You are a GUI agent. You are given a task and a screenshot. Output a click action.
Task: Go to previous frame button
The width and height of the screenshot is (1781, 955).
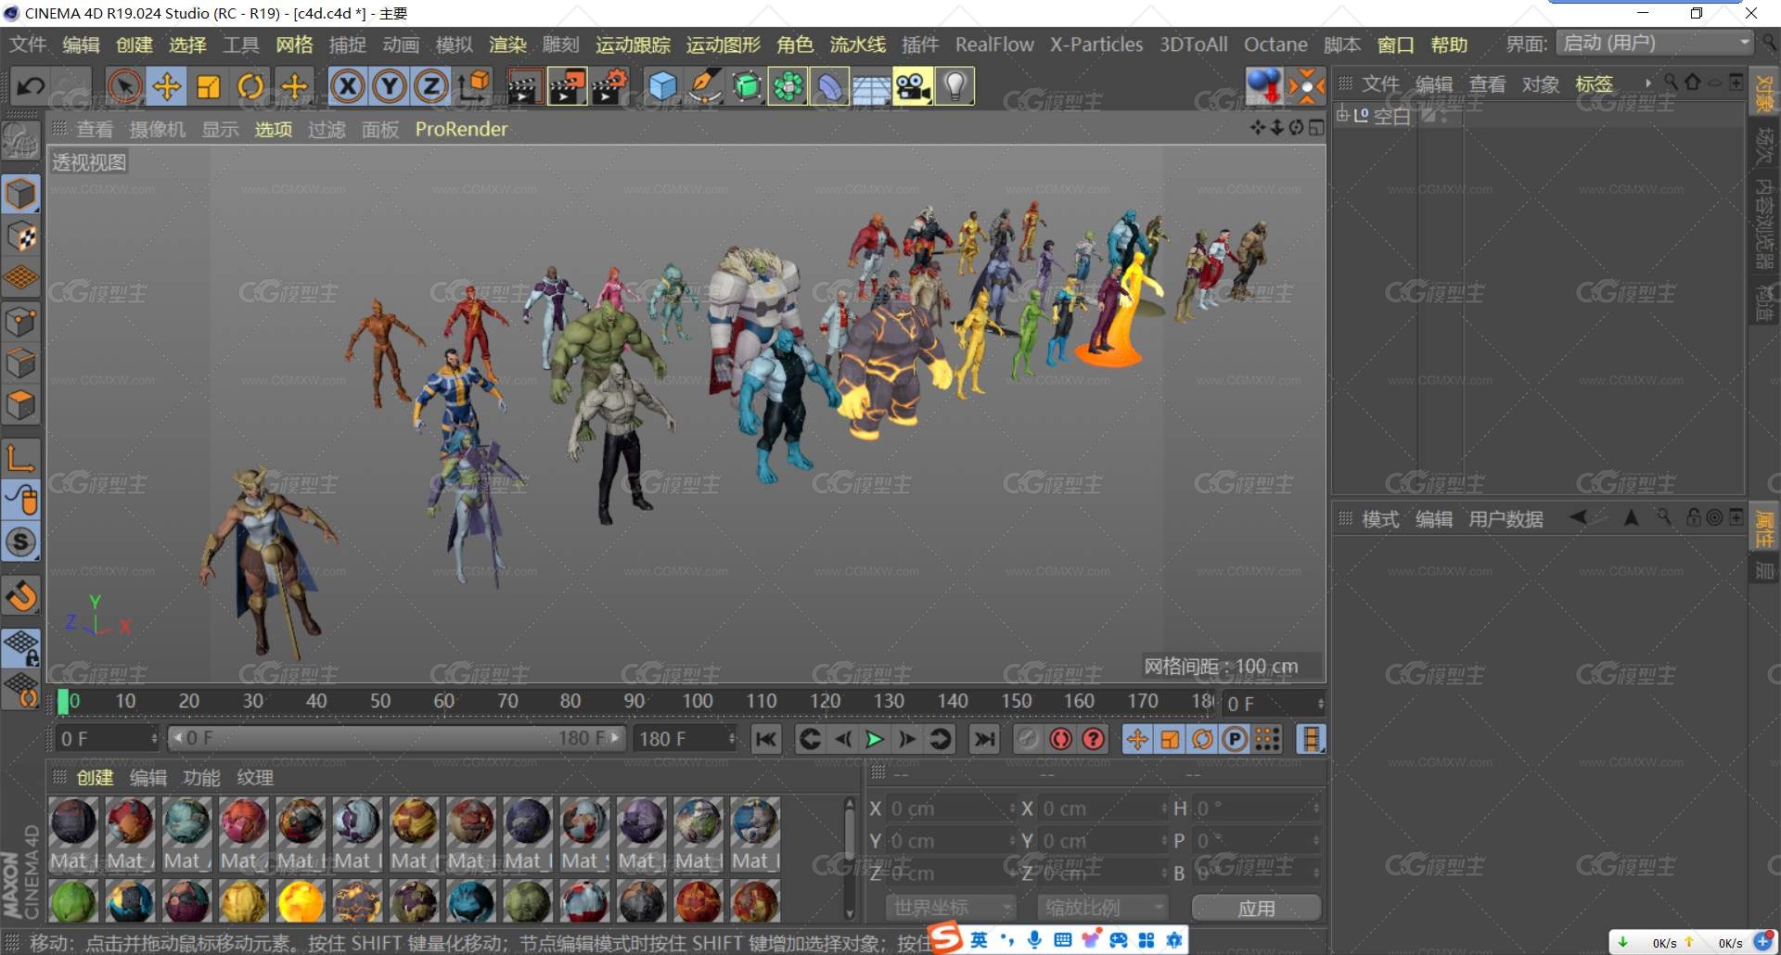(842, 739)
